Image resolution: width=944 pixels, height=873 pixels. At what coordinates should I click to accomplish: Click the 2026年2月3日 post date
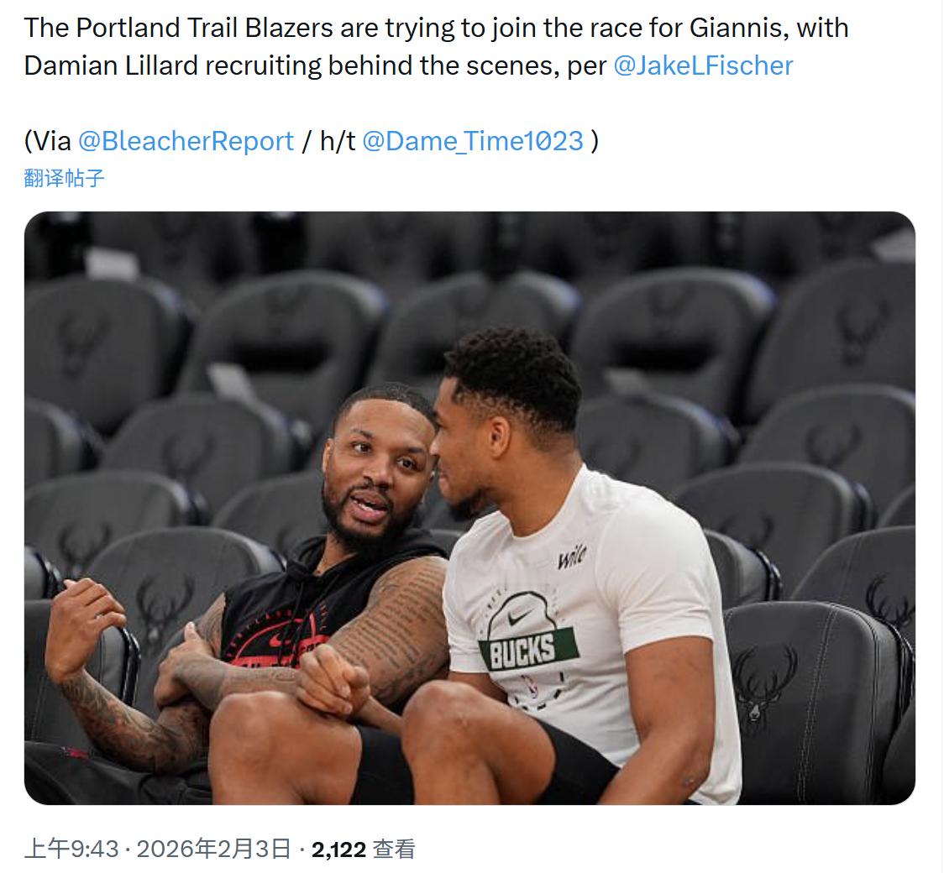click(x=213, y=849)
